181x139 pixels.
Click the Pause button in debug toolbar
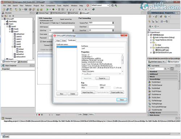click(x=59, y=9)
